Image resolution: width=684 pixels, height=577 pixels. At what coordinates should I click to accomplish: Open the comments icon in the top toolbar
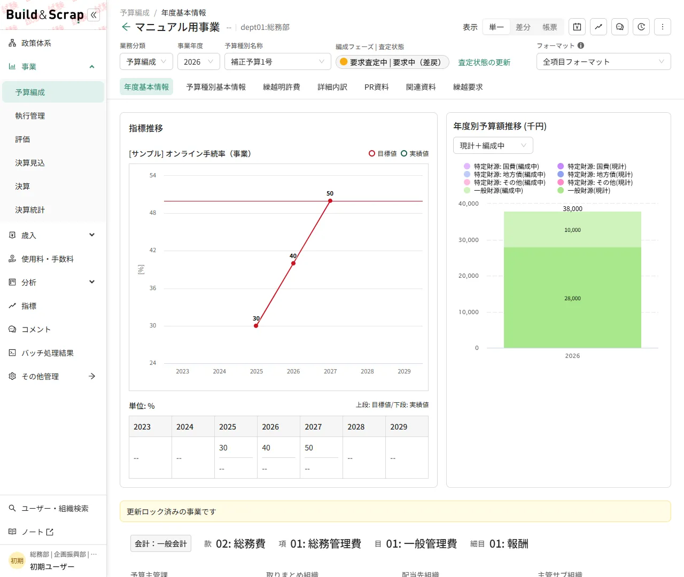point(620,27)
